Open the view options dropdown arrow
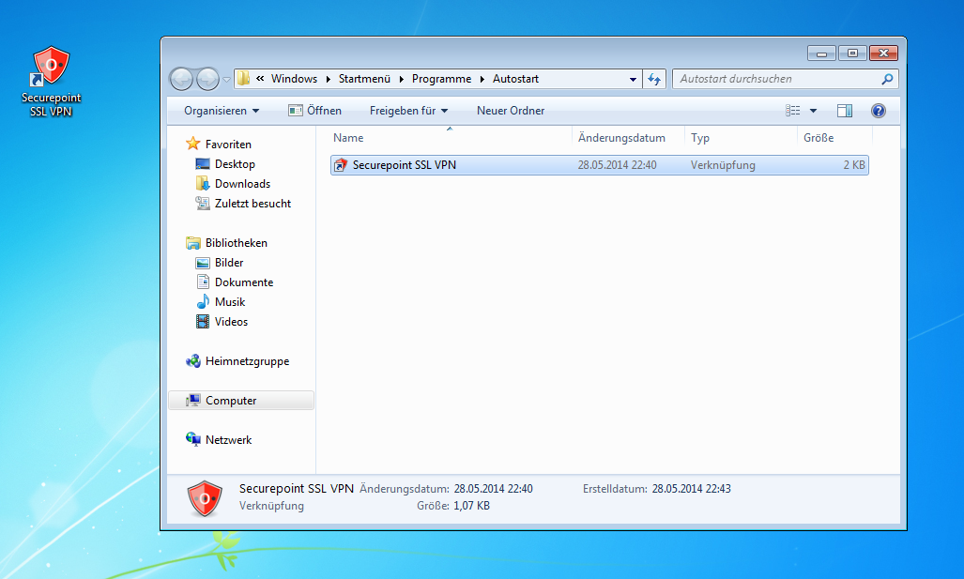This screenshot has width=964, height=579. click(813, 111)
